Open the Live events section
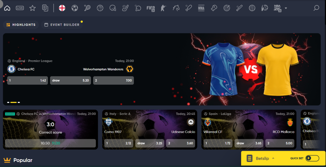This screenshot has width=326, height=167. click(x=20, y=8)
